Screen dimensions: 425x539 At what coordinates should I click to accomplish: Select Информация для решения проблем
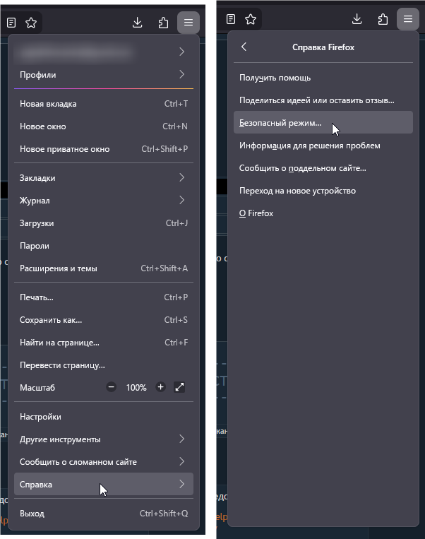[x=310, y=146]
